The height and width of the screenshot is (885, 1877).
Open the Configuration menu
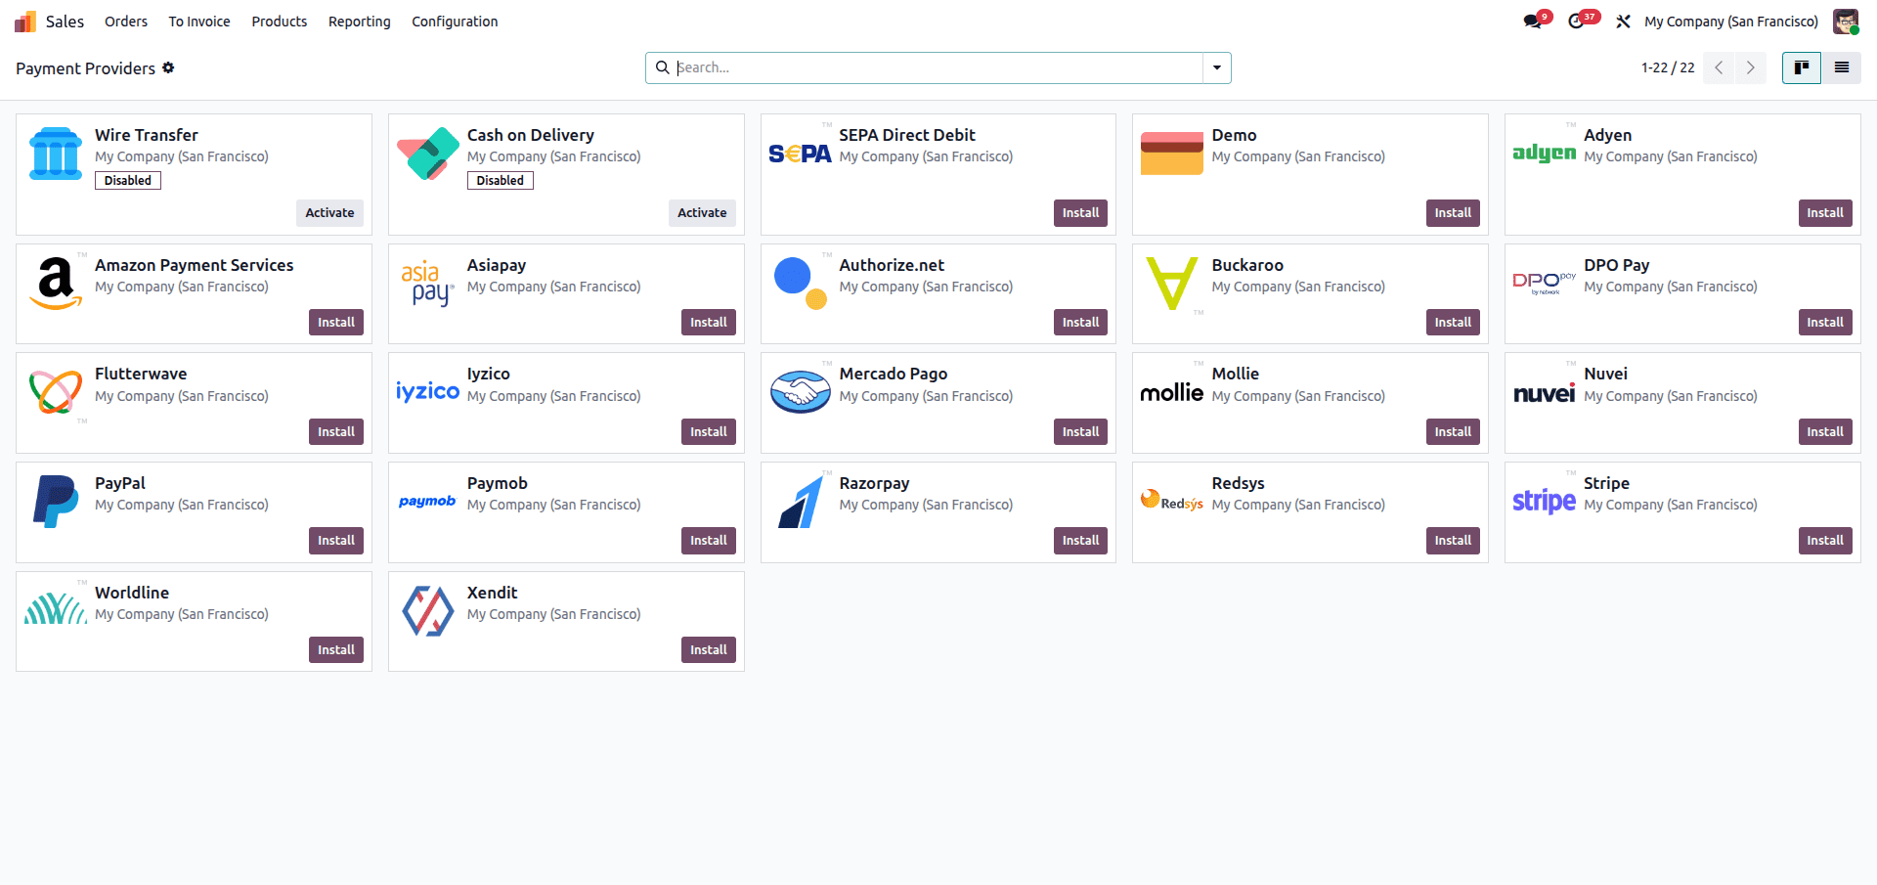[x=454, y=21]
